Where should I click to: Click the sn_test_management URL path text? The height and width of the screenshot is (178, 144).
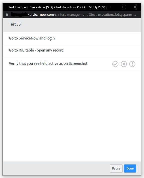95,15
